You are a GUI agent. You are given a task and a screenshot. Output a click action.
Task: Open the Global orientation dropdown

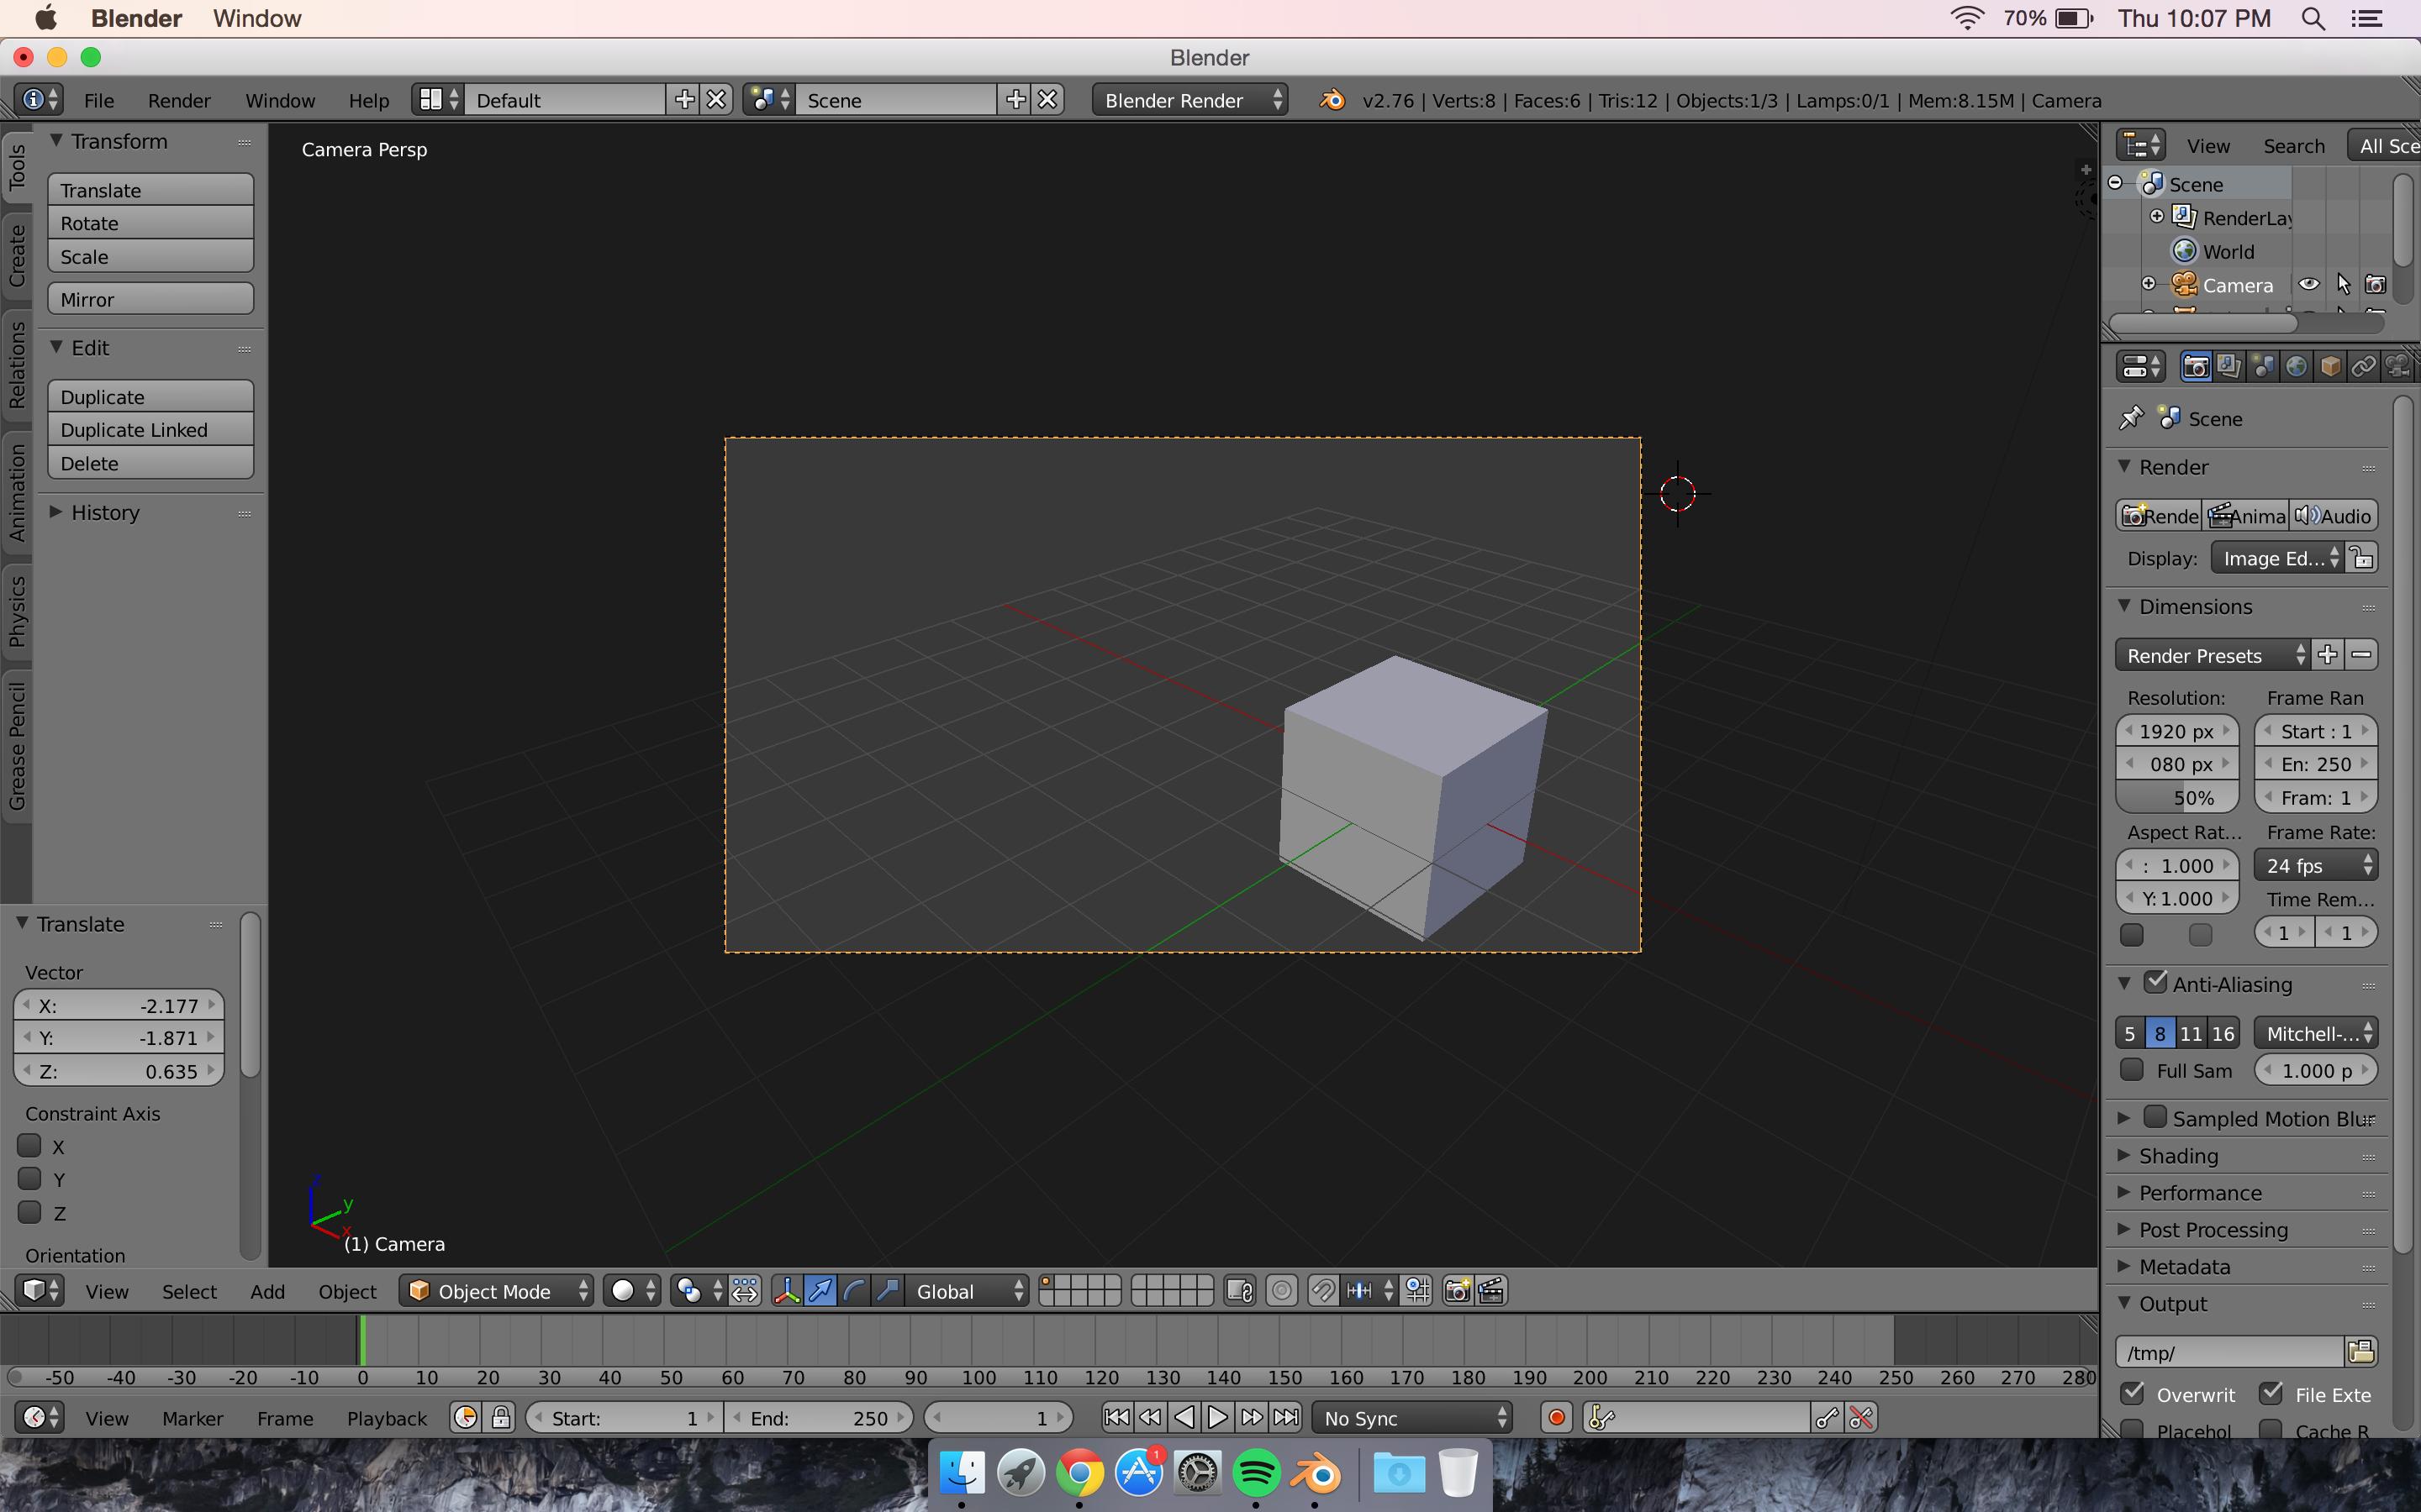click(967, 1291)
